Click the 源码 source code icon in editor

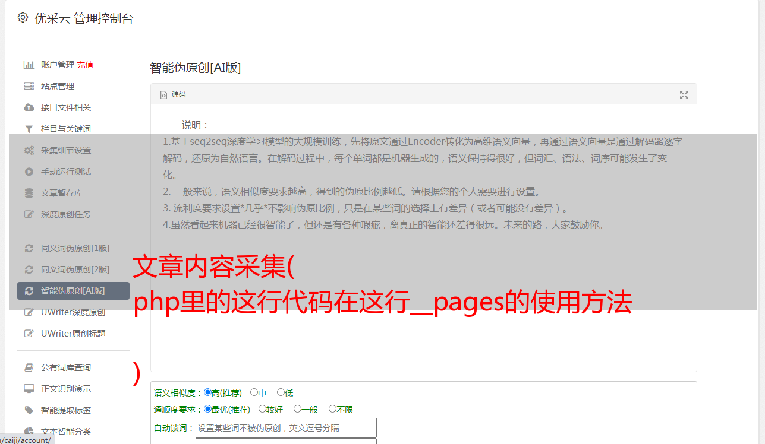click(x=164, y=95)
